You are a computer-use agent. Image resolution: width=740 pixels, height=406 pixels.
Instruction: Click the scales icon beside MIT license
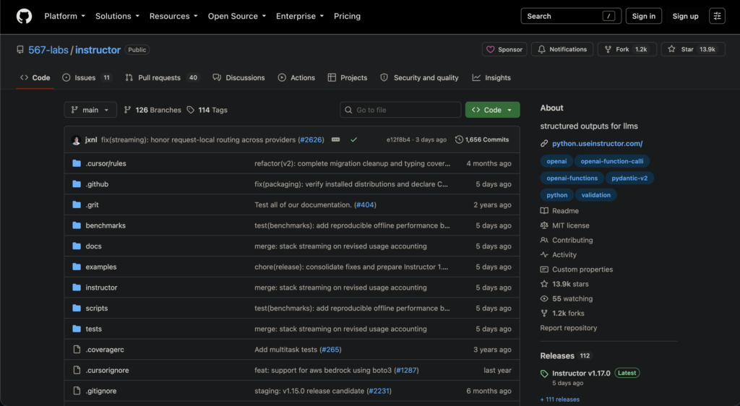544,225
